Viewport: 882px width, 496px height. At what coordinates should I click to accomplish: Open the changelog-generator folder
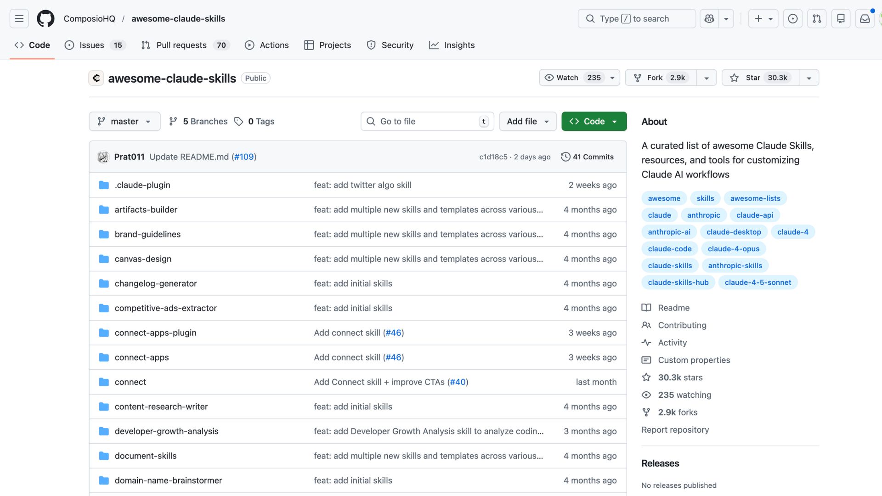(155, 283)
